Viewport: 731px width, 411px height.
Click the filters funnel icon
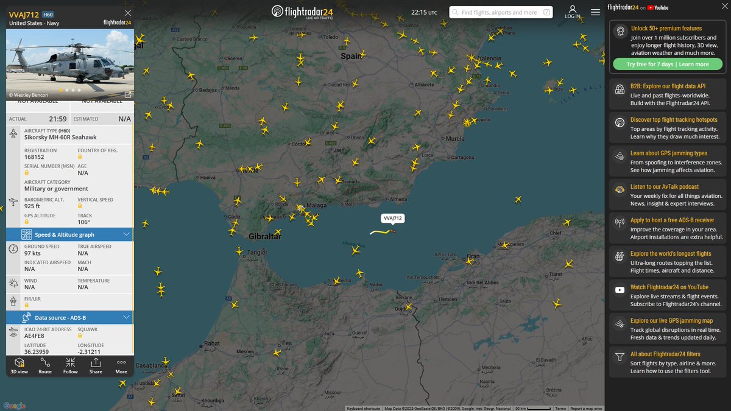620,357
